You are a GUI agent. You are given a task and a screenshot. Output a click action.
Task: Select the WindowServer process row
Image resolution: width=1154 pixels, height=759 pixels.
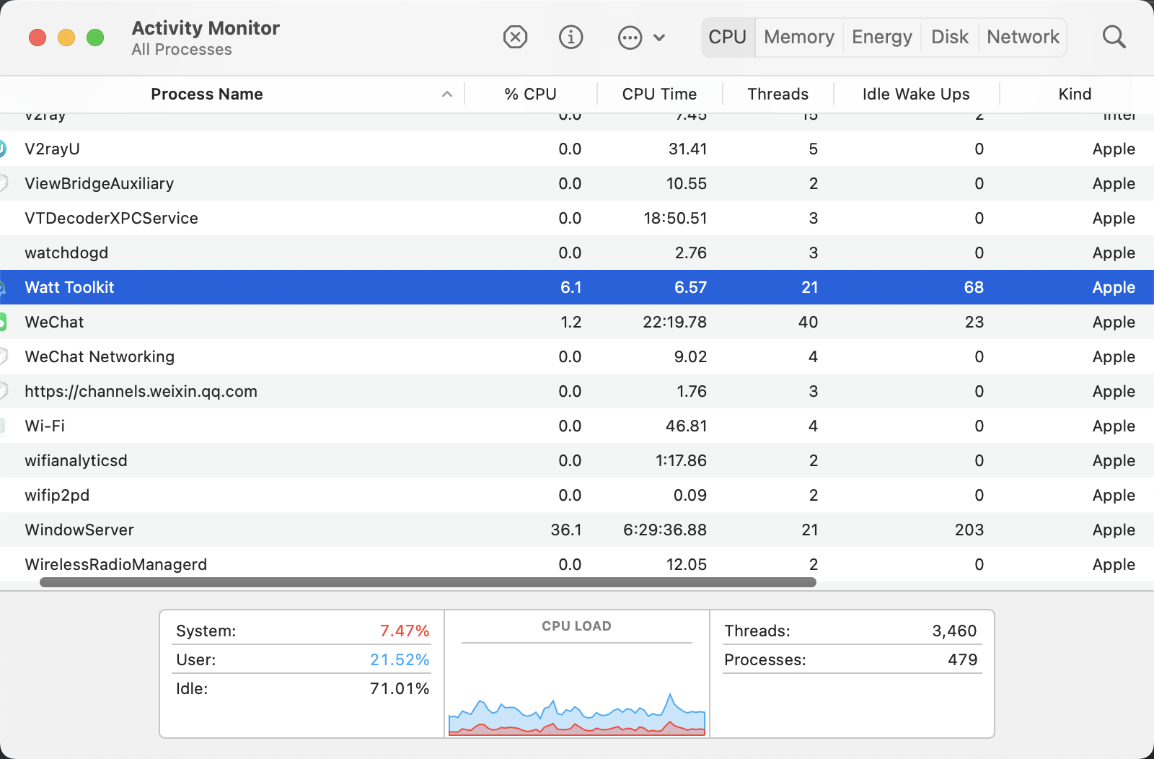coord(288,530)
